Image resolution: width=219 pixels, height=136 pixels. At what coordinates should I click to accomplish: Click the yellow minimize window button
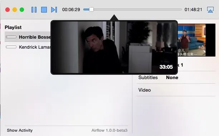click(15, 10)
